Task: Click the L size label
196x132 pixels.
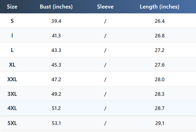Action: tap(12, 50)
